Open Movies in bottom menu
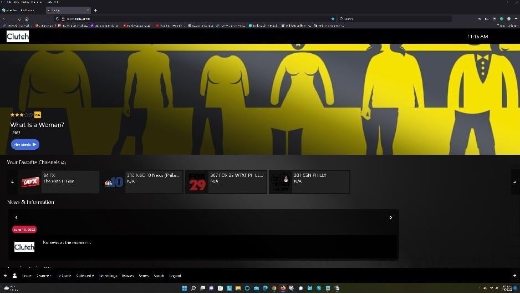 click(128, 276)
